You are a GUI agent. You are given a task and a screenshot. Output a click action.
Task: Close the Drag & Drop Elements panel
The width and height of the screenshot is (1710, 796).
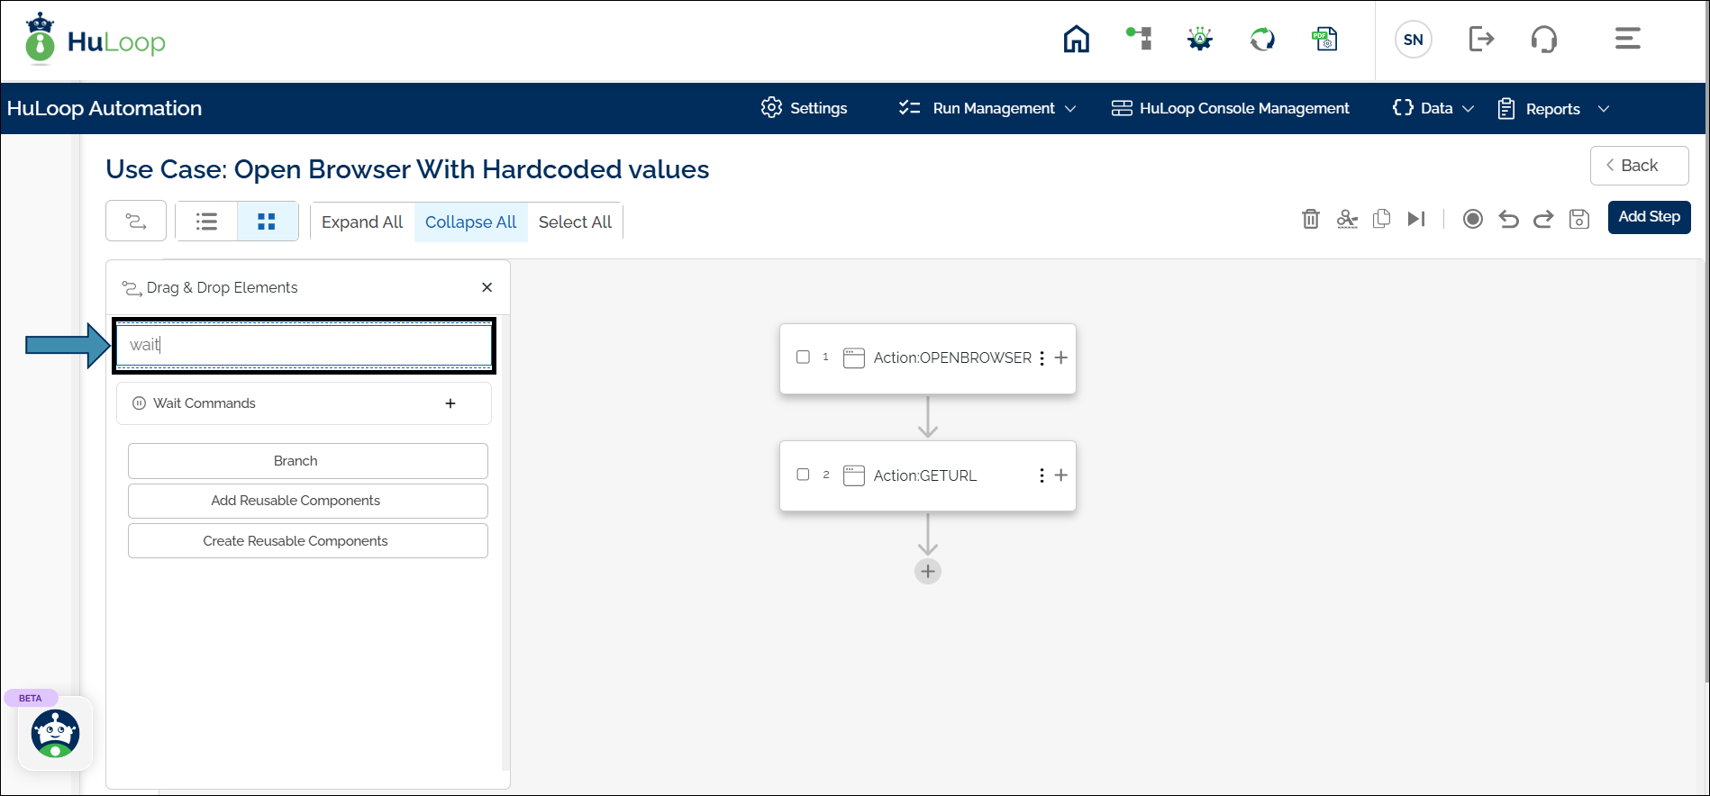point(487,287)
